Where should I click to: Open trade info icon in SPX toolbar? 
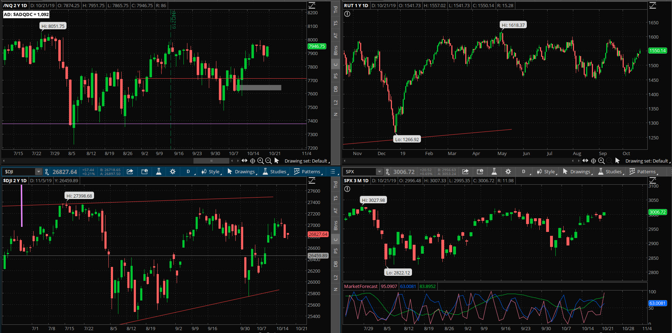pyautogui.click(x=480, y=172)
